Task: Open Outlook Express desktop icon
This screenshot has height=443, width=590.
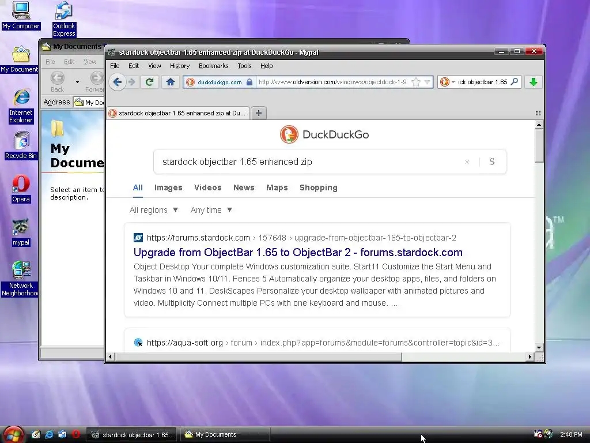Action: point(64,19)
